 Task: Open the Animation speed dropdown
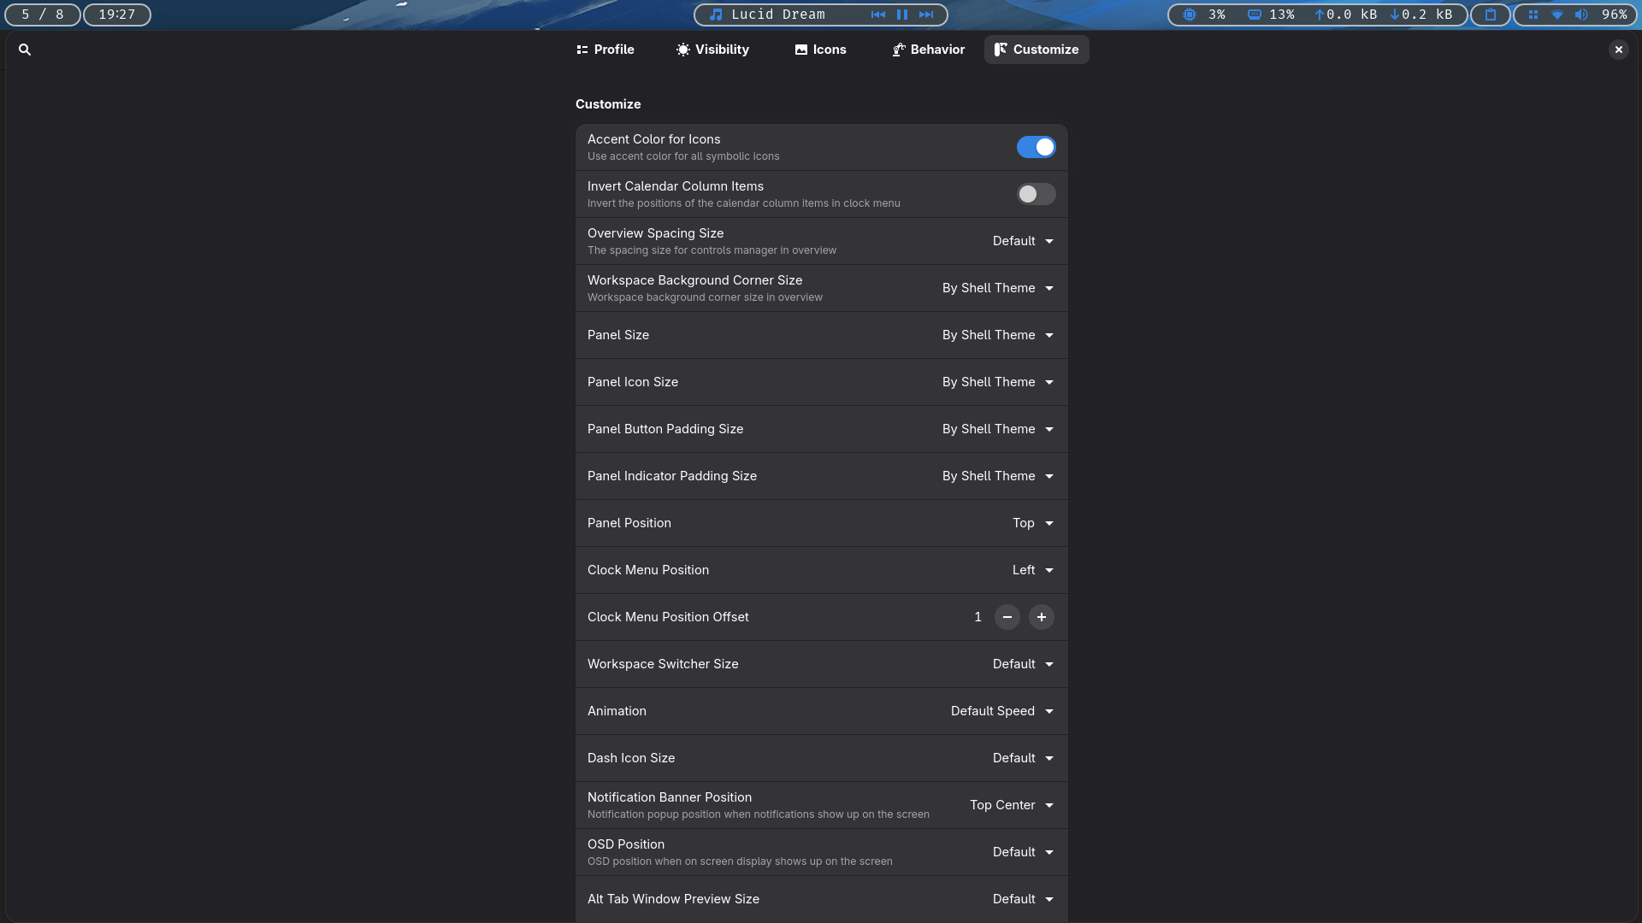pos(1001,711)
